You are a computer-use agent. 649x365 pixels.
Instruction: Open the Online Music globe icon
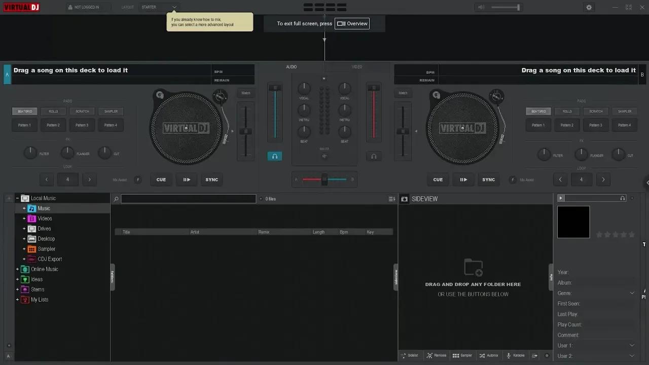click(x=25, y=269)
